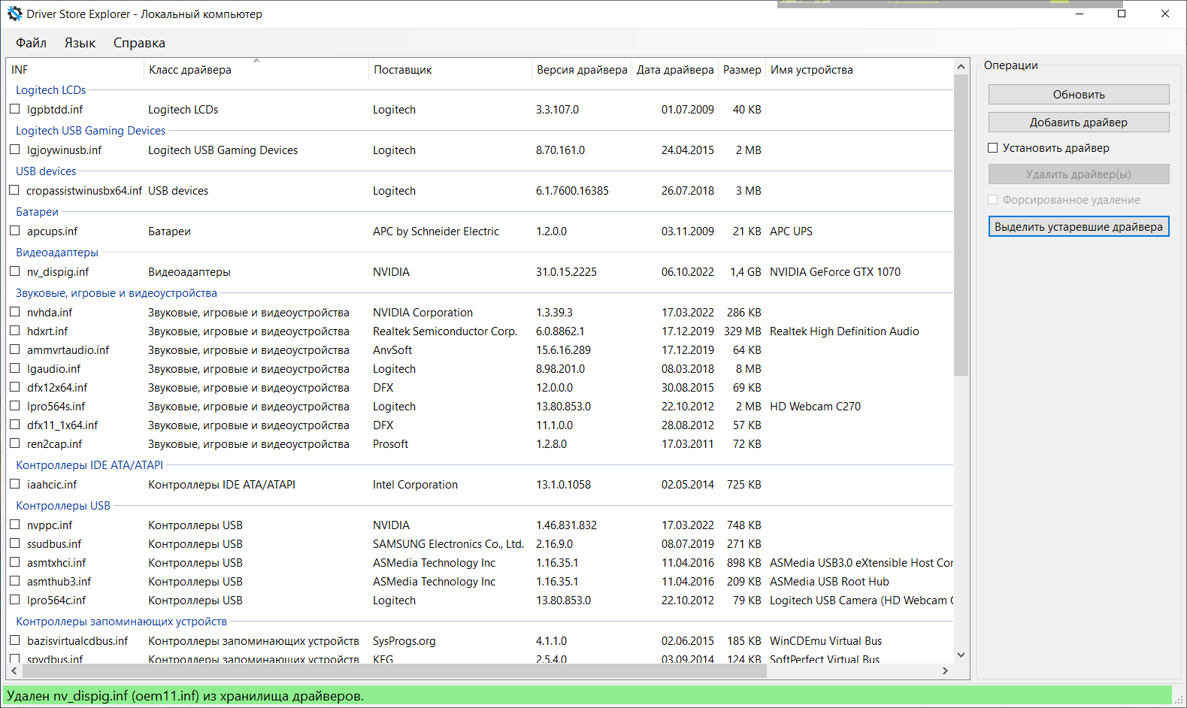Screen dimensions: 1187x708
Task: Tick the asmtxhci.inf checkbox
Action: pos(15,562)
